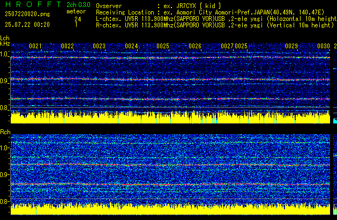
Task: Click the Receiving Location Aomori City line
Action: coord(210,12)
